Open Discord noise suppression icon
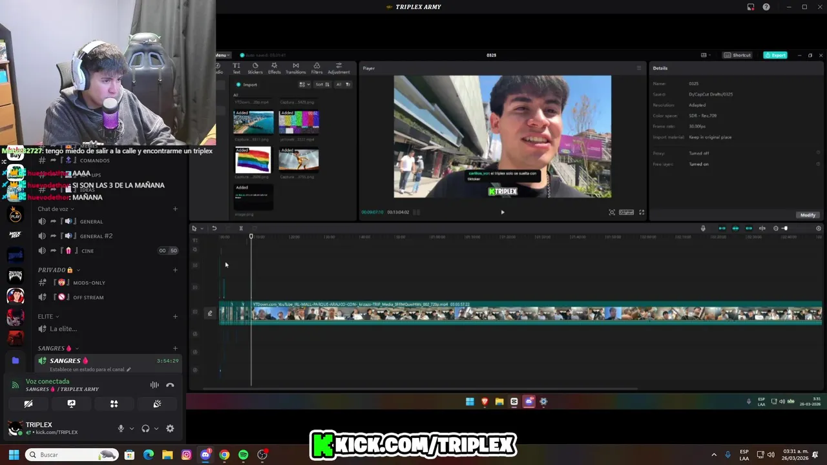The image size is (827, 465). 154,385
